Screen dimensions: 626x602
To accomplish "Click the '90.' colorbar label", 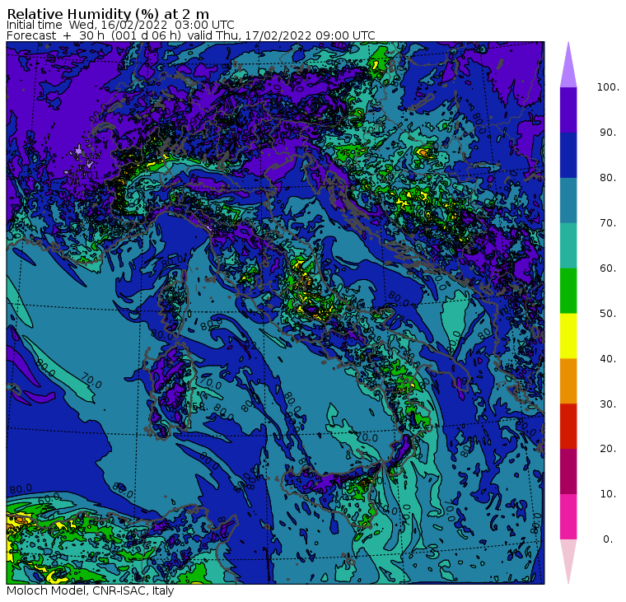I will click(x=608, y=132).
